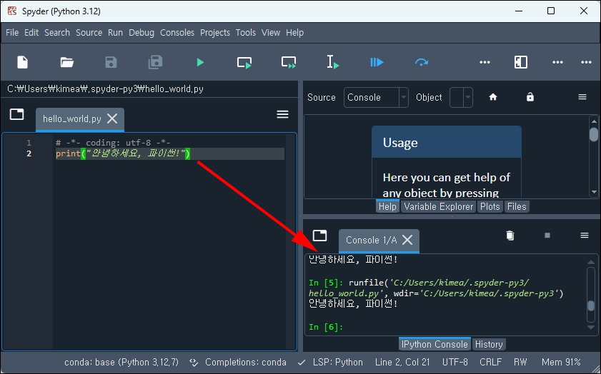Open the File menu
The width and height of the screenshot is (601, 374).
[12, 33]
